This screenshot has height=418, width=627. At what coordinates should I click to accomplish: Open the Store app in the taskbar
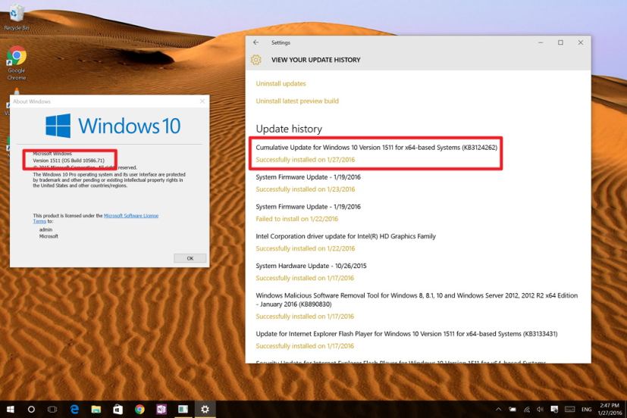click(x=118, y=409)
